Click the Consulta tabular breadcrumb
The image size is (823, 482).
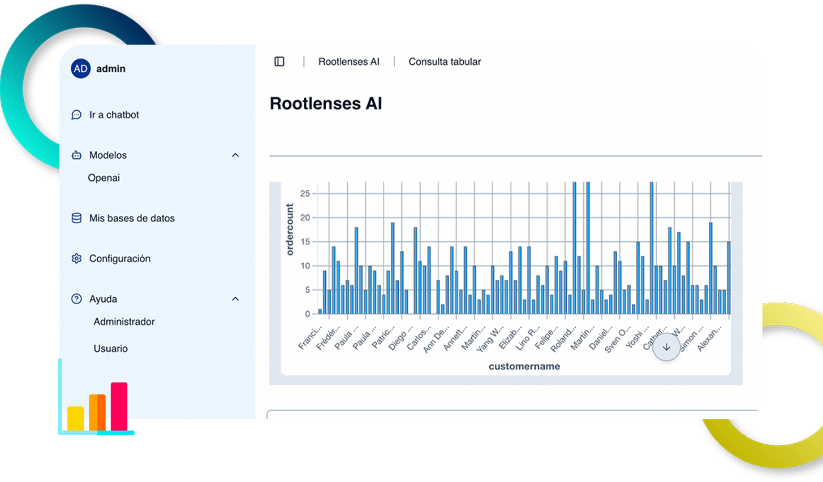pyautogui.click(x=445, y=62)
